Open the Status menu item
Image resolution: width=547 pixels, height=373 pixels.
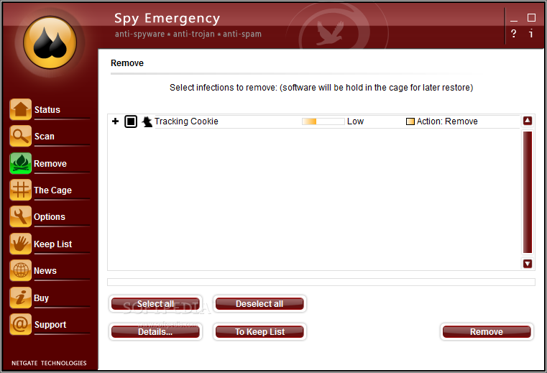[47, 109]
